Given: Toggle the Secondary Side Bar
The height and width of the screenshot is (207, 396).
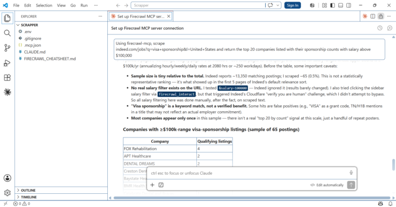Looking at the screenshot, I should click(349, 5).
